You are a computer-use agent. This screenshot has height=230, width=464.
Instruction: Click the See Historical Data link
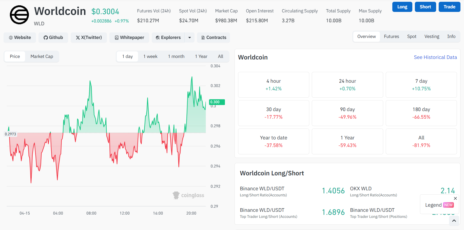(x=435, y=57)
